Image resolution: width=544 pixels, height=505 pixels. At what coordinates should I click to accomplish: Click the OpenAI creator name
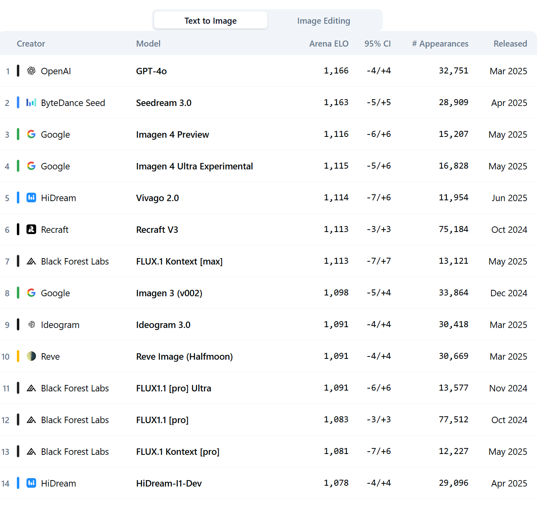56,71
